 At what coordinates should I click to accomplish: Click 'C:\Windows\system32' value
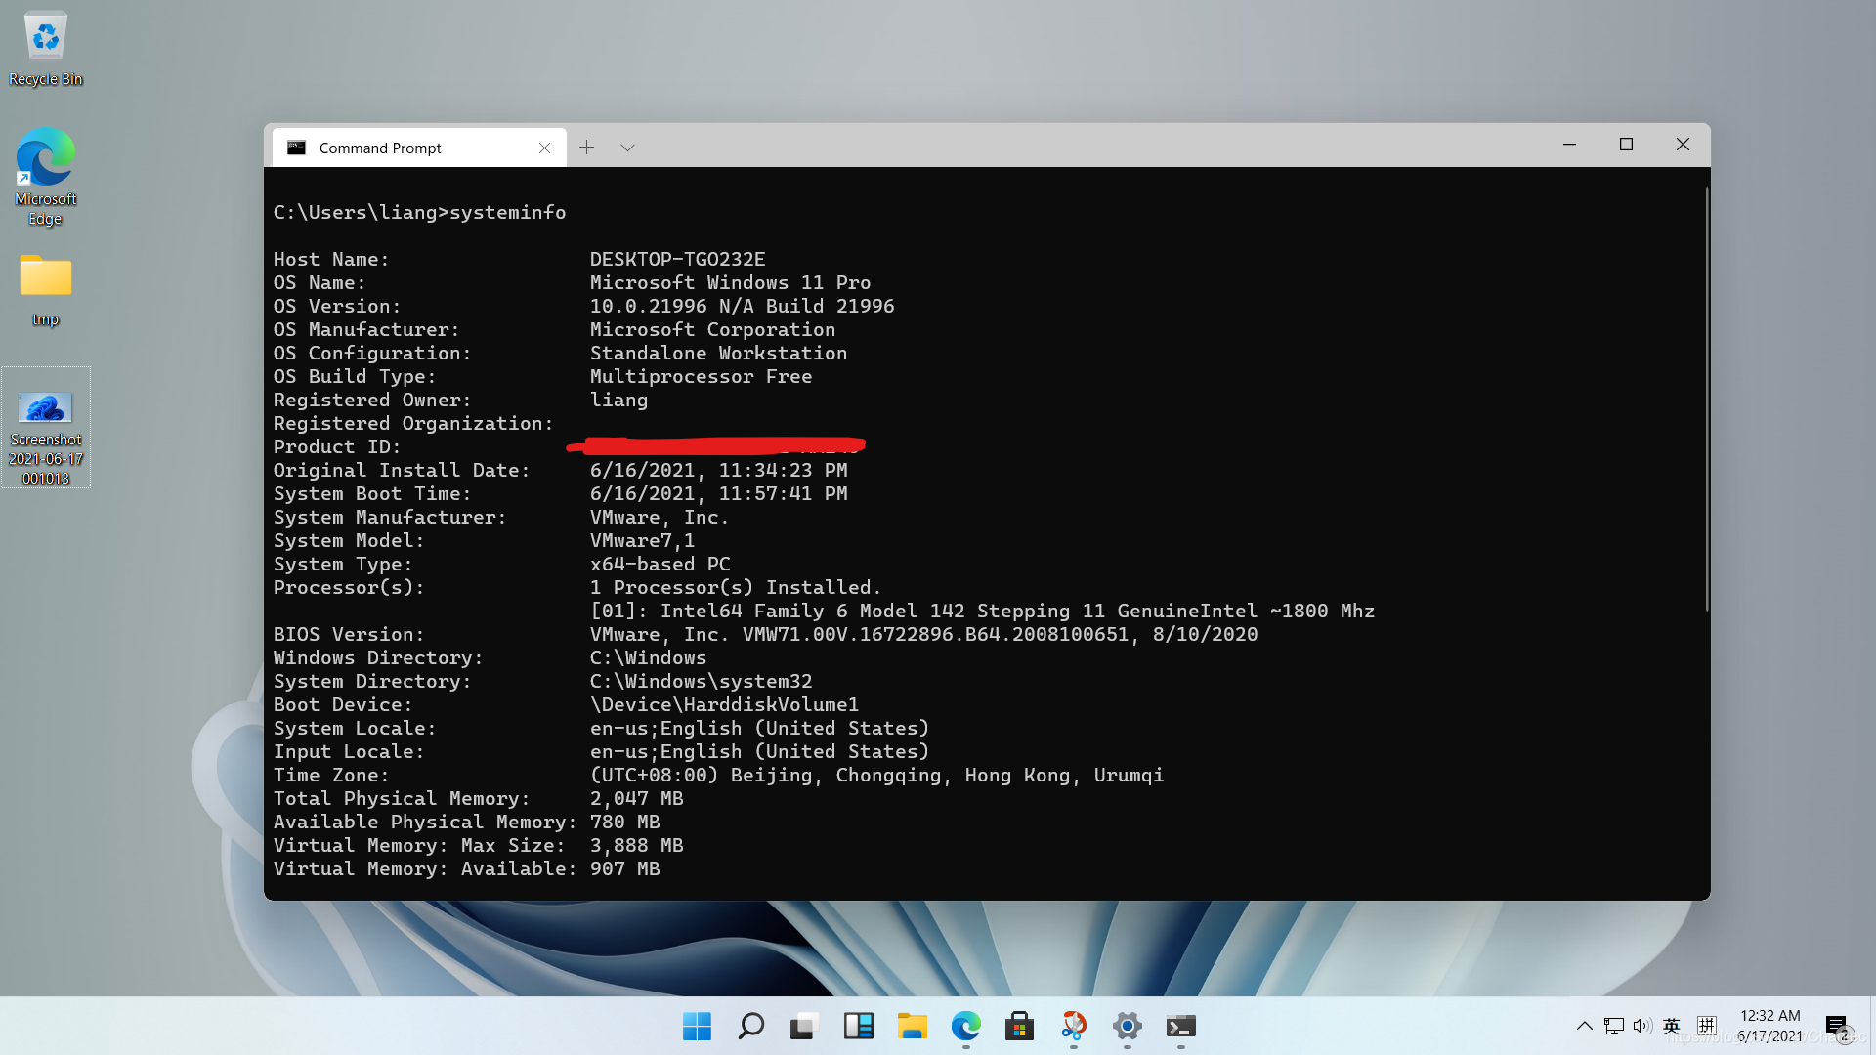coord(701,681)
